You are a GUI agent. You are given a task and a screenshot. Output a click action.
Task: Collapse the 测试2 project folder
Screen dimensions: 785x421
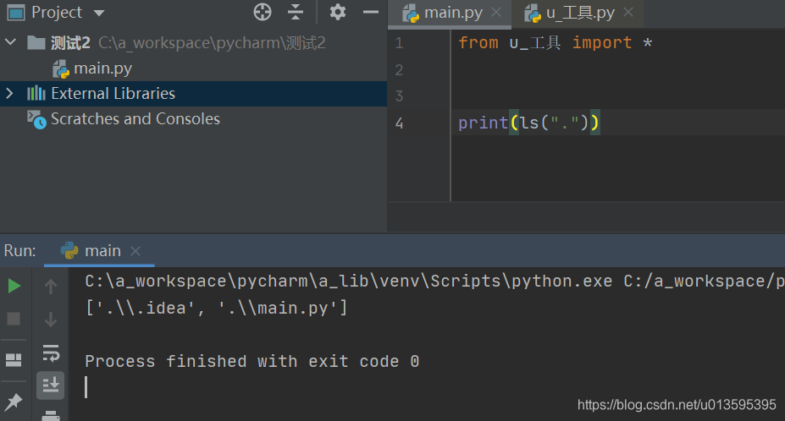[10, 42]
